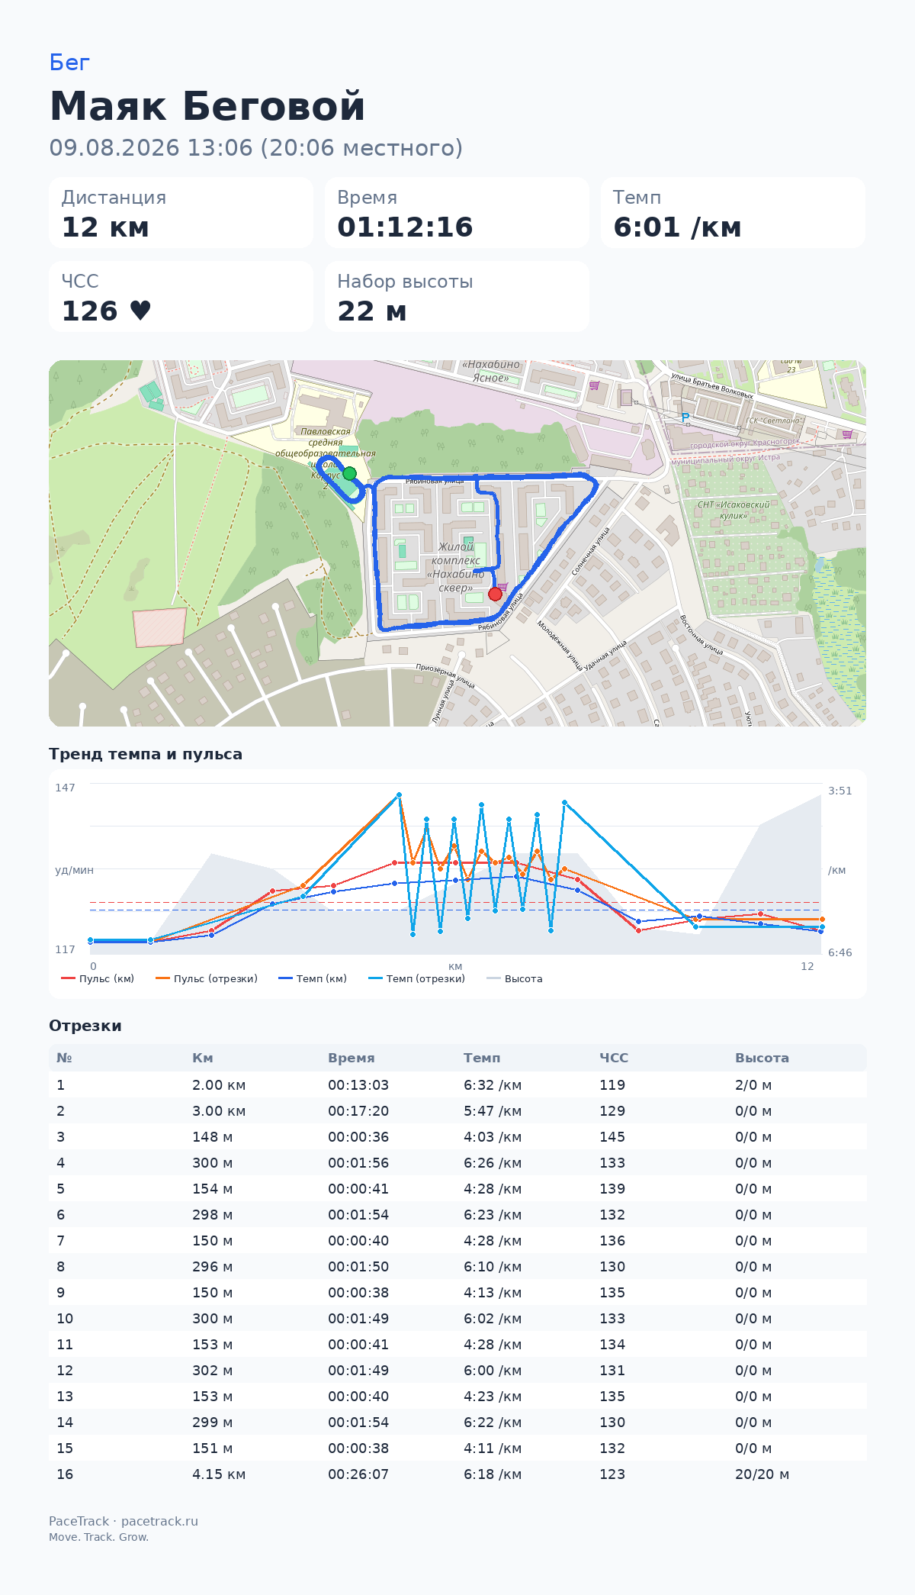The image size is (915, 1595).
Task: Toggle the Высота legend entry
Action: coord(515,978)
